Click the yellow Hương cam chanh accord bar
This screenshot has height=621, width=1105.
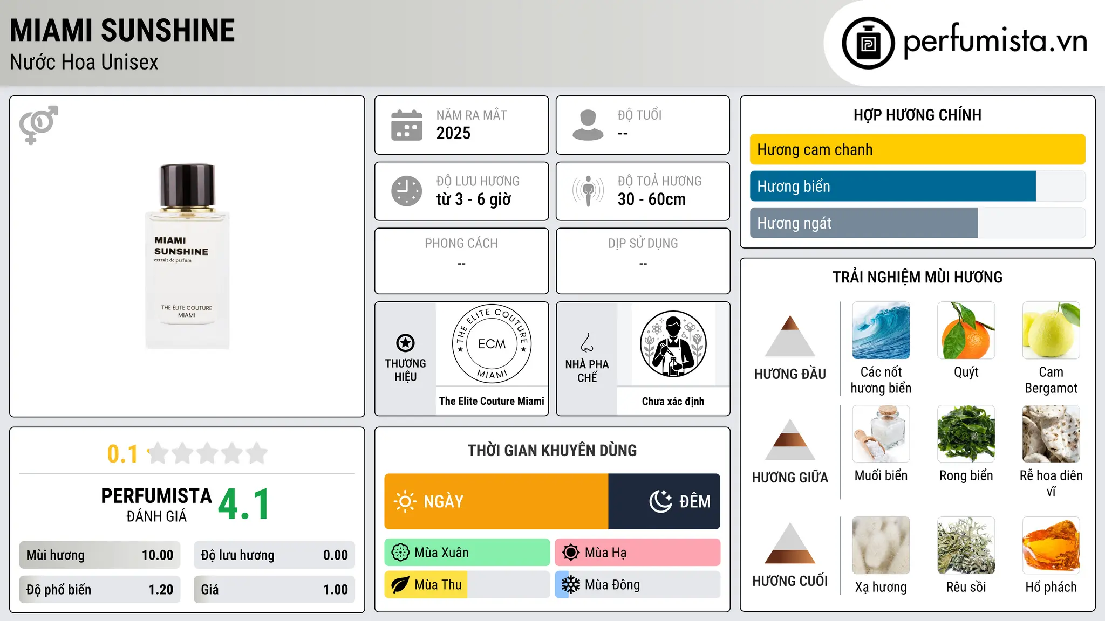click(x=917, y=149)
